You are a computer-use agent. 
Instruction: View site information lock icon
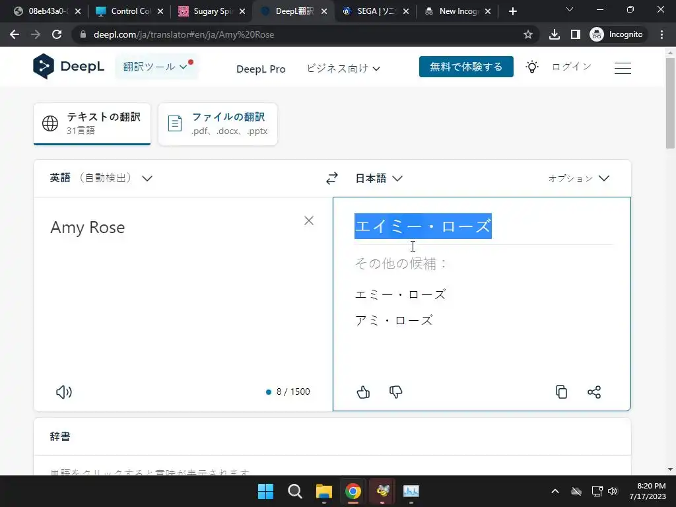tap(83, 34)
